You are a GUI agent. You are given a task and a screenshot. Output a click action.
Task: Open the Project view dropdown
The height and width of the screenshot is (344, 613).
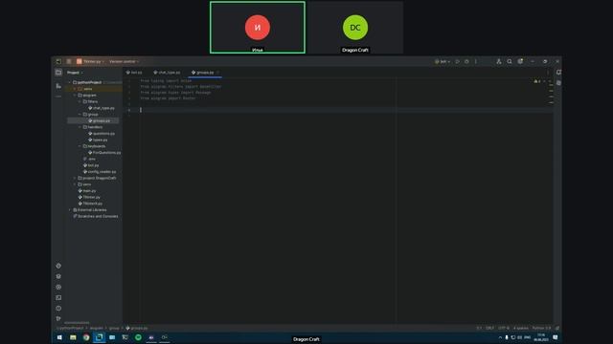75,73
